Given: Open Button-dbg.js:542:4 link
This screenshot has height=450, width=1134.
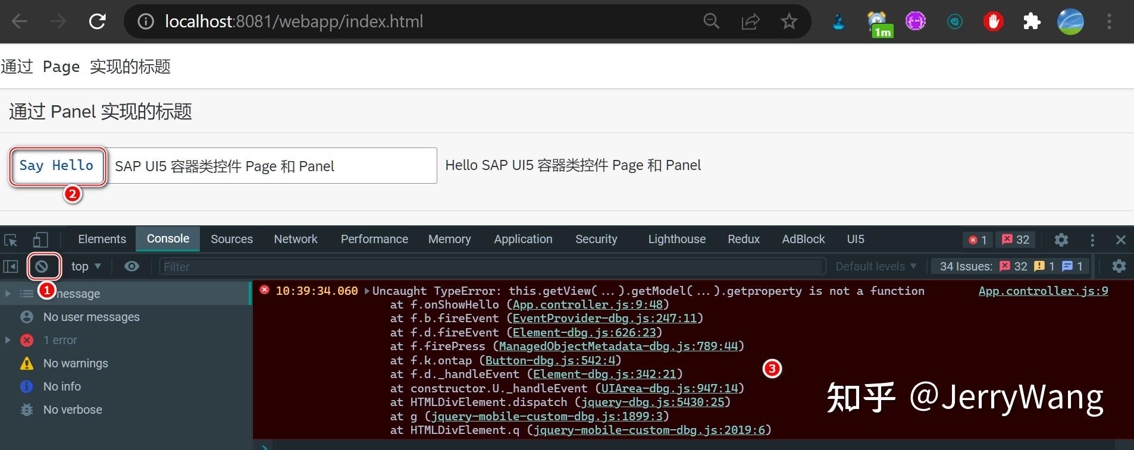Looking at the screenshot, I should coord(550,360).
